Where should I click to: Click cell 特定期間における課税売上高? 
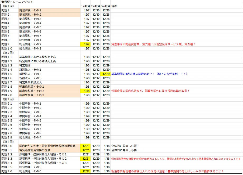[x=49, y=61]
